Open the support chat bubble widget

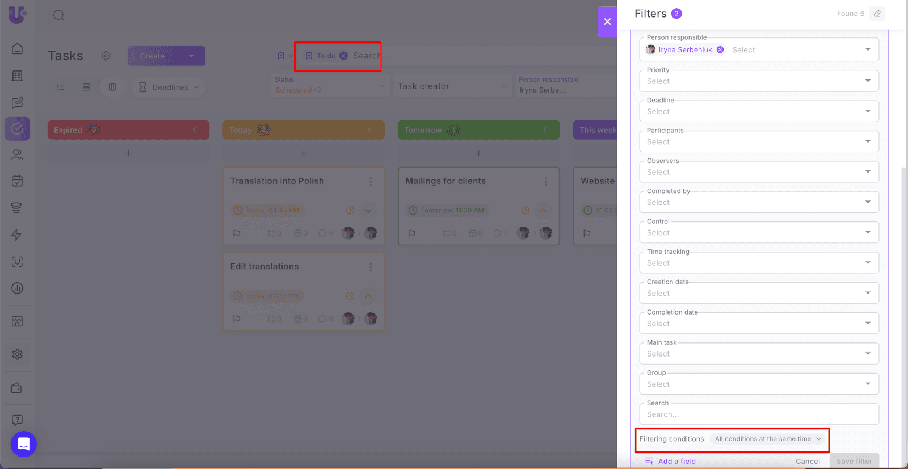coord(23,443)
